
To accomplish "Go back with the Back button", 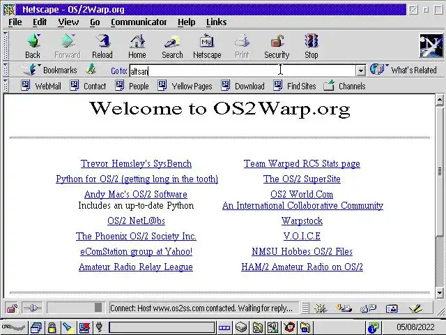I will (x=33, y=47).
